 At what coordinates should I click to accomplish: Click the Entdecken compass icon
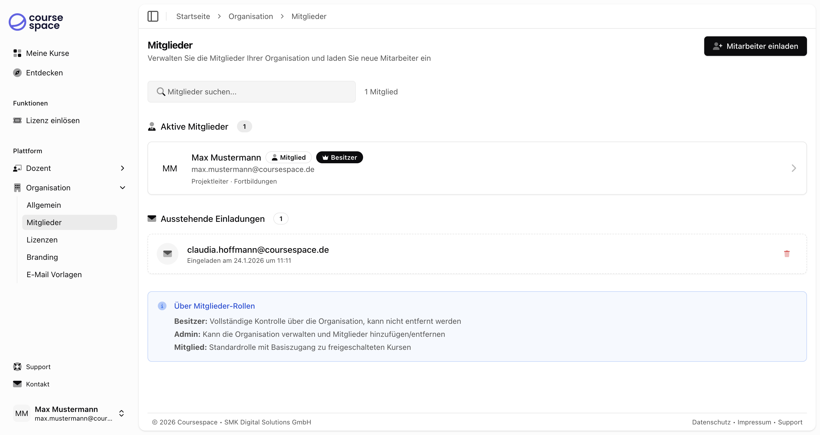click(17, 73)
